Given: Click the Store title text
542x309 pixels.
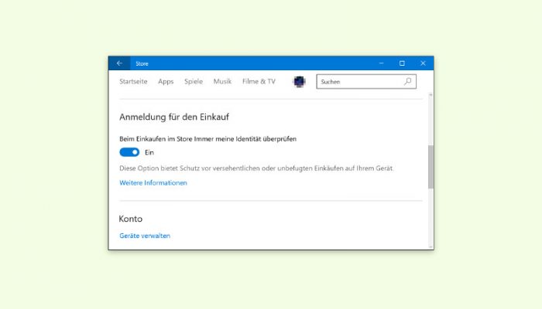Looking at the screenshot, I should tap(142, 64).
